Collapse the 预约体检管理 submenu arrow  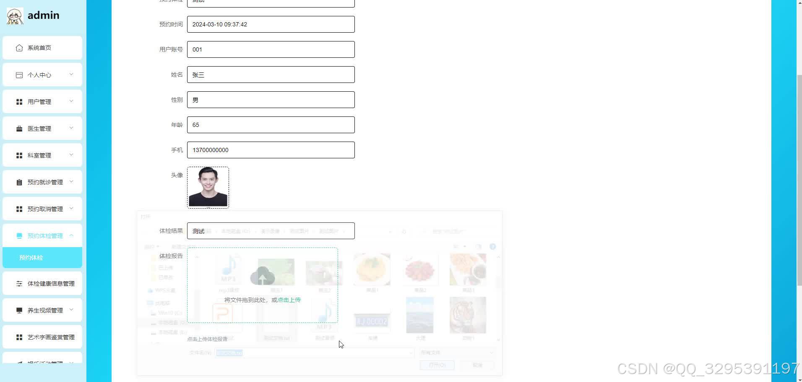(x=71, y=235)
